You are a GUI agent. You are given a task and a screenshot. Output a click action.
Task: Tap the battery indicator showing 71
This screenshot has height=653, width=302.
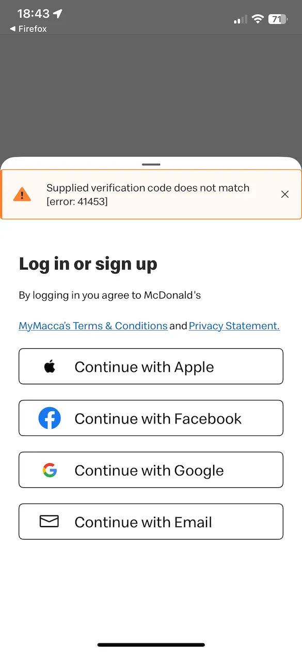pos(278,19)
